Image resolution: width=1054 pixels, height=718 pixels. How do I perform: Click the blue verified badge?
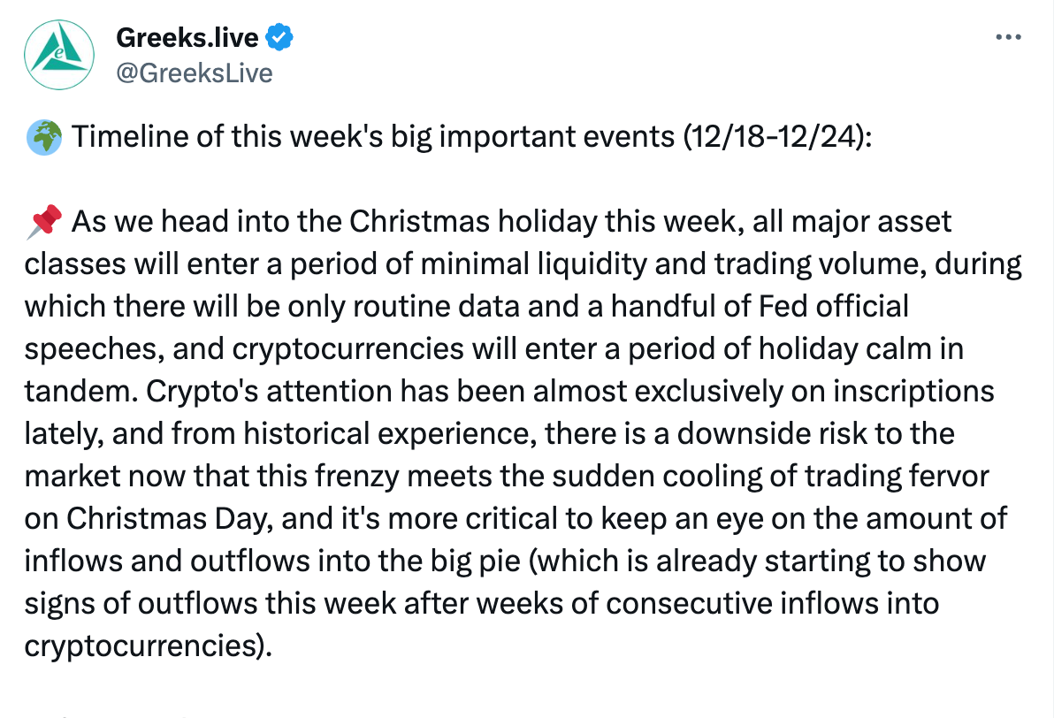[279, 37]
